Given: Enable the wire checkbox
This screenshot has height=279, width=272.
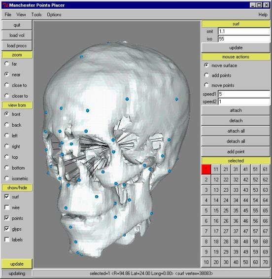Looking at the screenshot, I should point(7,208).
